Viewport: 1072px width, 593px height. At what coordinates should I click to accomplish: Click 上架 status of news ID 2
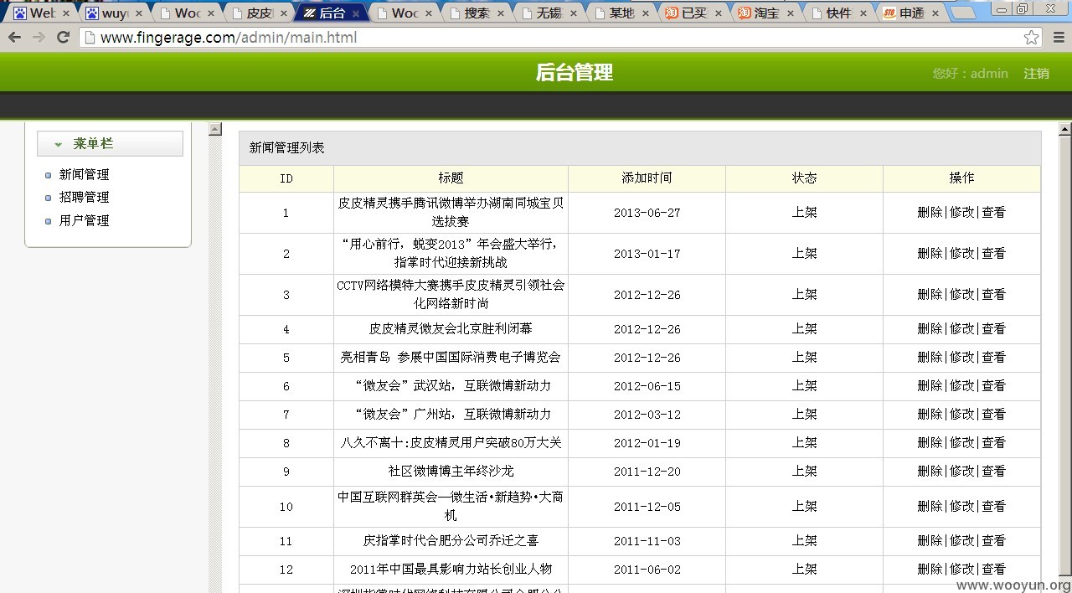[804, 253]
